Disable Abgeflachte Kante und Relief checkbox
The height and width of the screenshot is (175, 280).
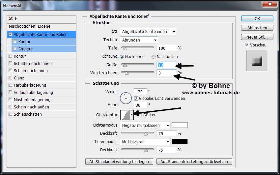pos(11,34)
